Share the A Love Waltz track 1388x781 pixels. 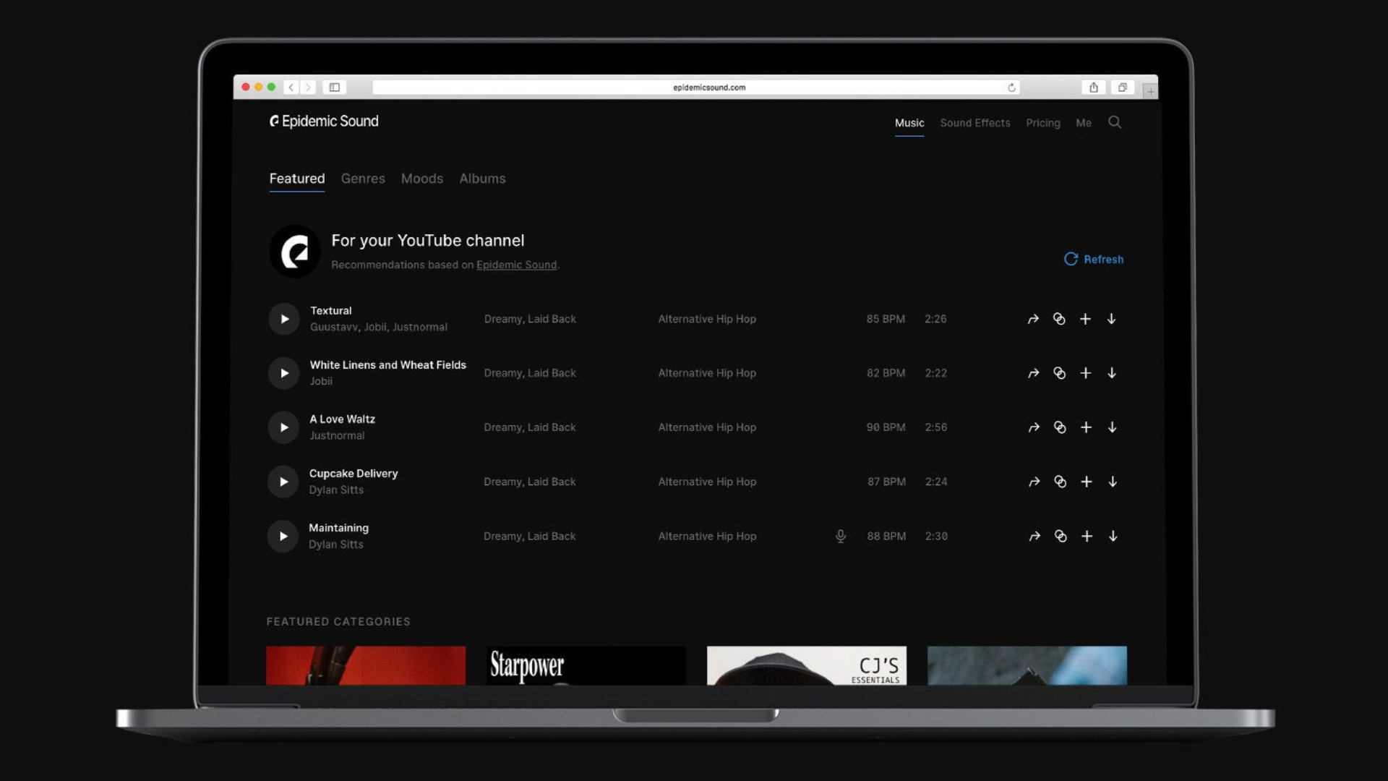tap(1034, 427)
